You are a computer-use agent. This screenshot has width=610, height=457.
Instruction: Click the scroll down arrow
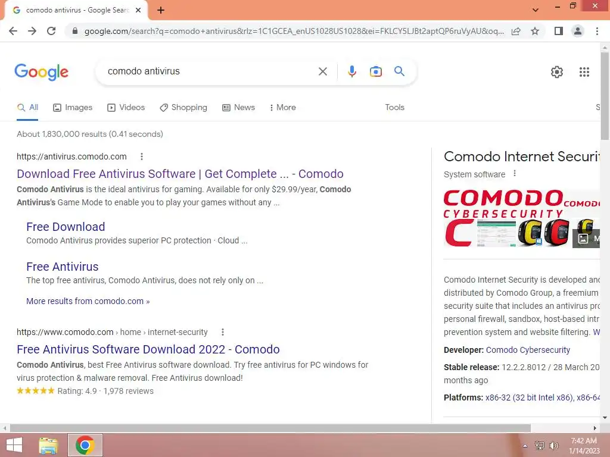tap(605, 418)
